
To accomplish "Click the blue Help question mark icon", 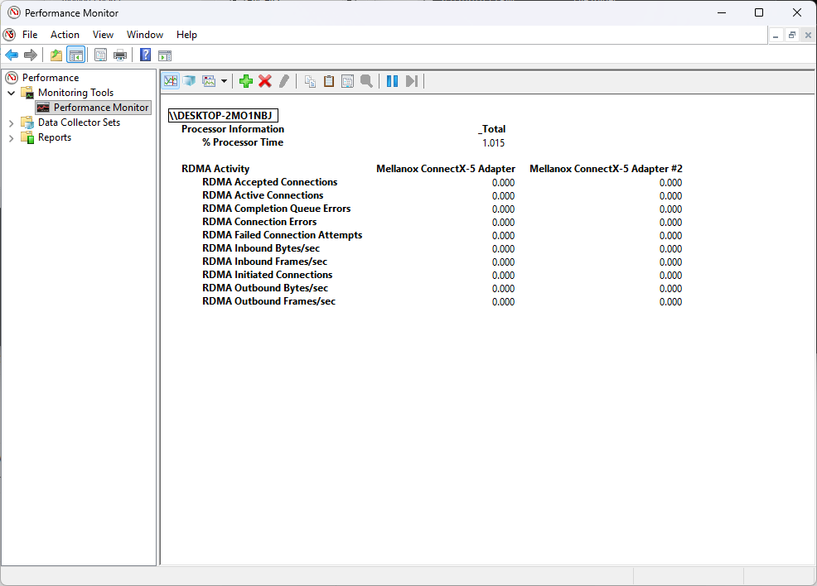I will point(145,55).
